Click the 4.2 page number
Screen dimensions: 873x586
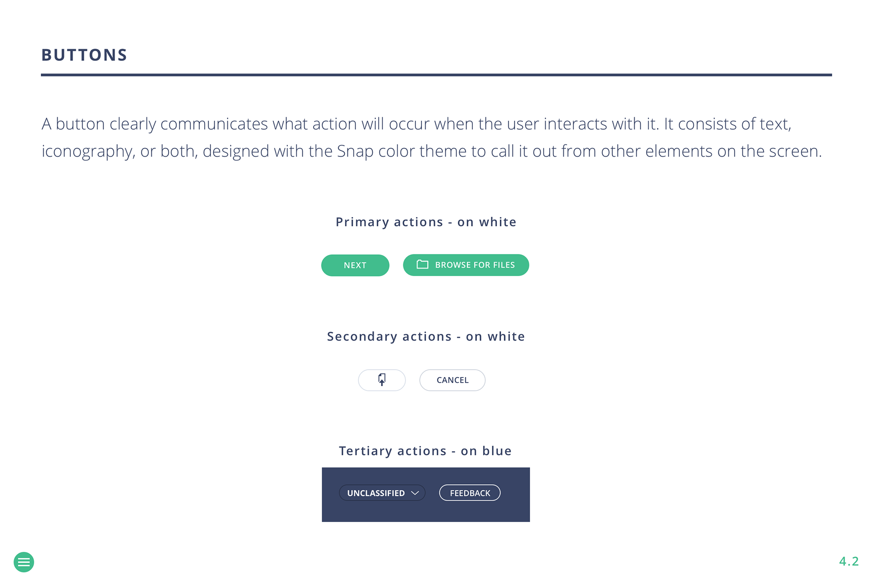[848, 561]
